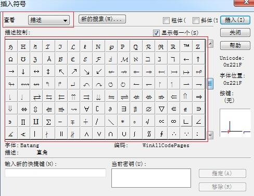Select the script M ℳ symbol
The width and height of the screenshot is (254, 196).
tap(124, 59)
